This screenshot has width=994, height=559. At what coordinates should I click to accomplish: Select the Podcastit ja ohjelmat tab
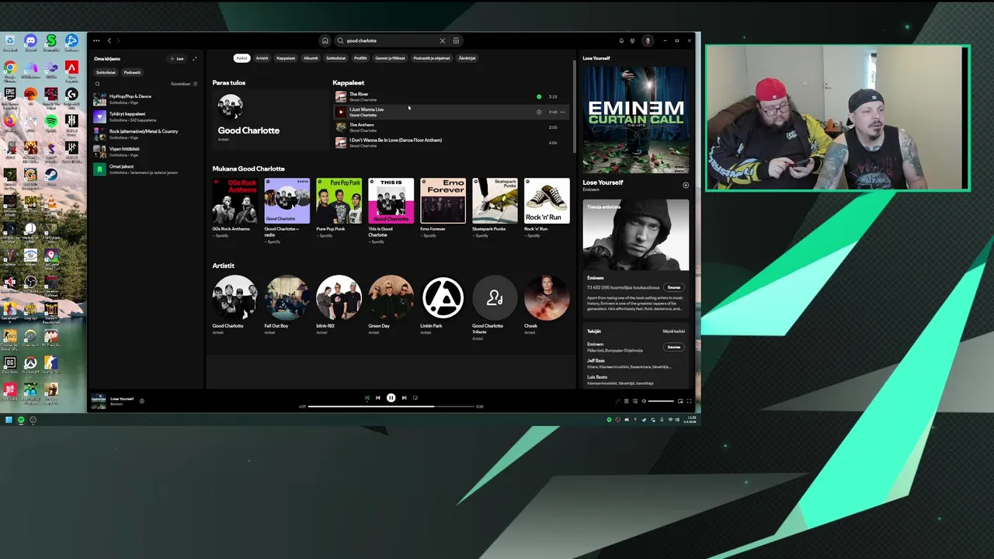pos(432,58)
